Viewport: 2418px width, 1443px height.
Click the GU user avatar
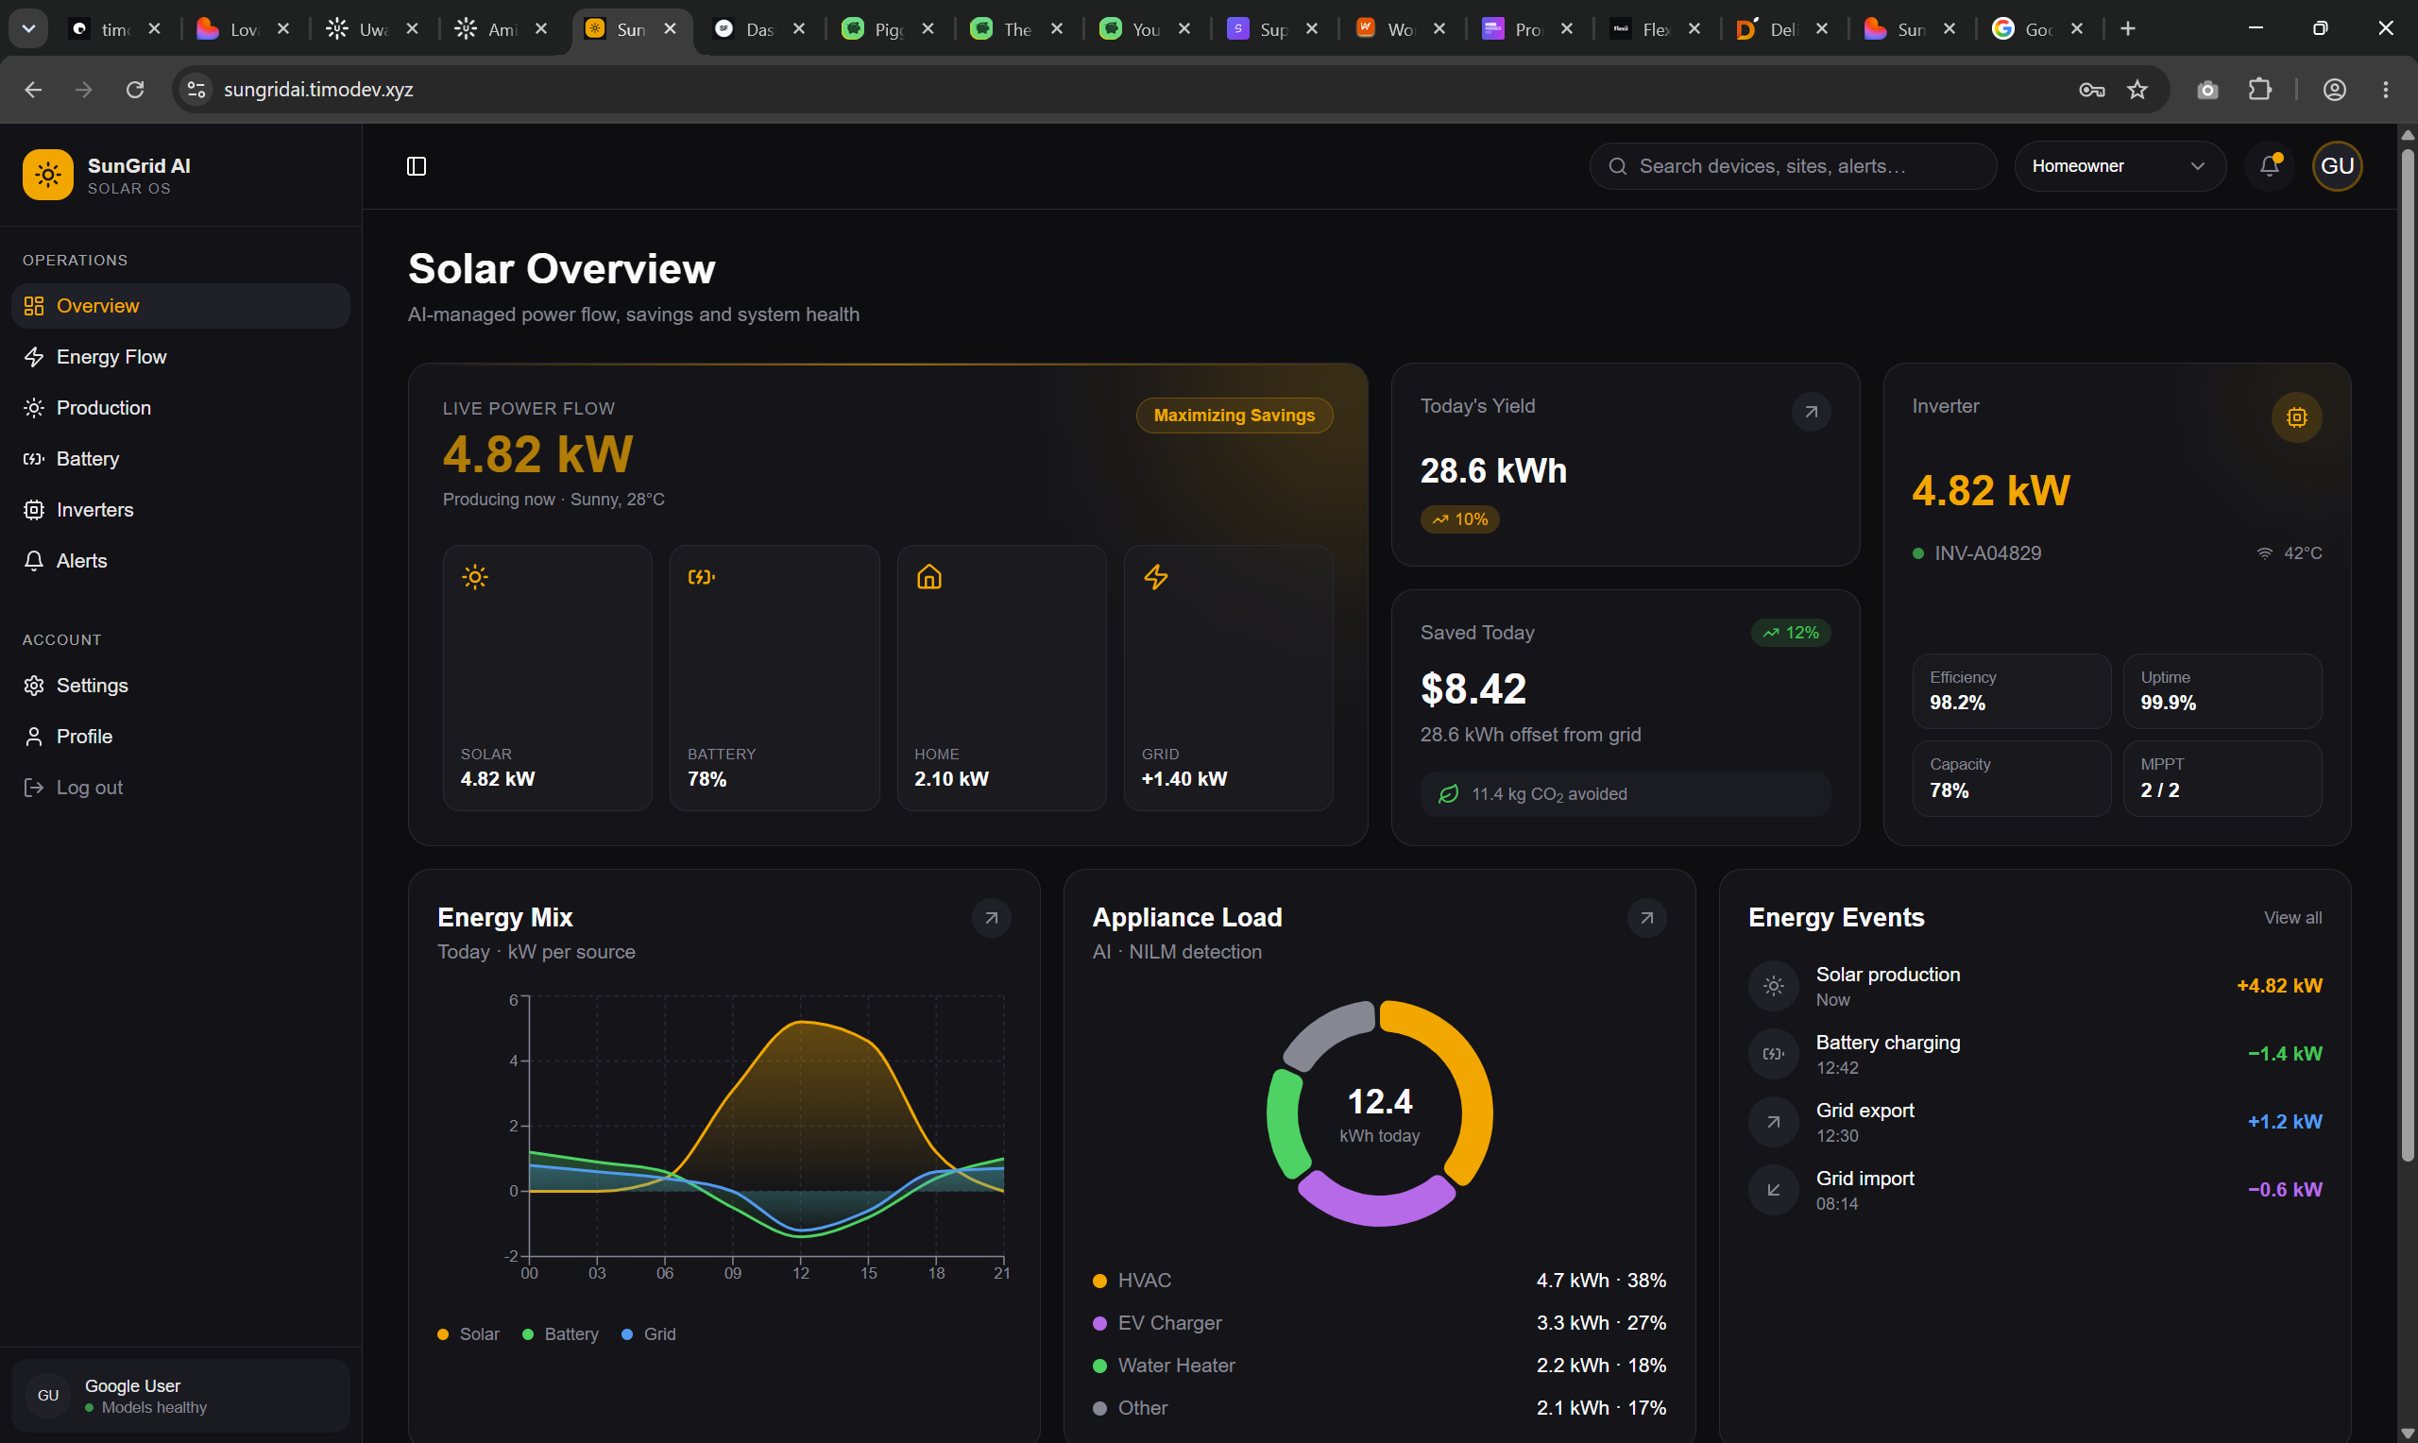click(2337, 166)
